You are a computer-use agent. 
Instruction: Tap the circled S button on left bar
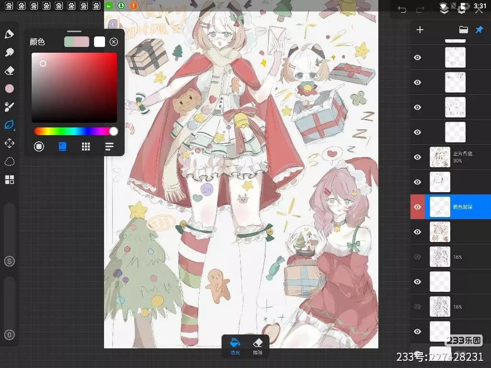pyautogui.click(x=10, y=261)
